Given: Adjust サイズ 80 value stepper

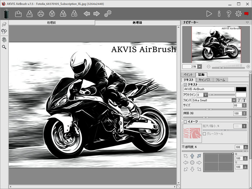Looking at the screenshot, I should pyautogui.click(x=244, y=105).
